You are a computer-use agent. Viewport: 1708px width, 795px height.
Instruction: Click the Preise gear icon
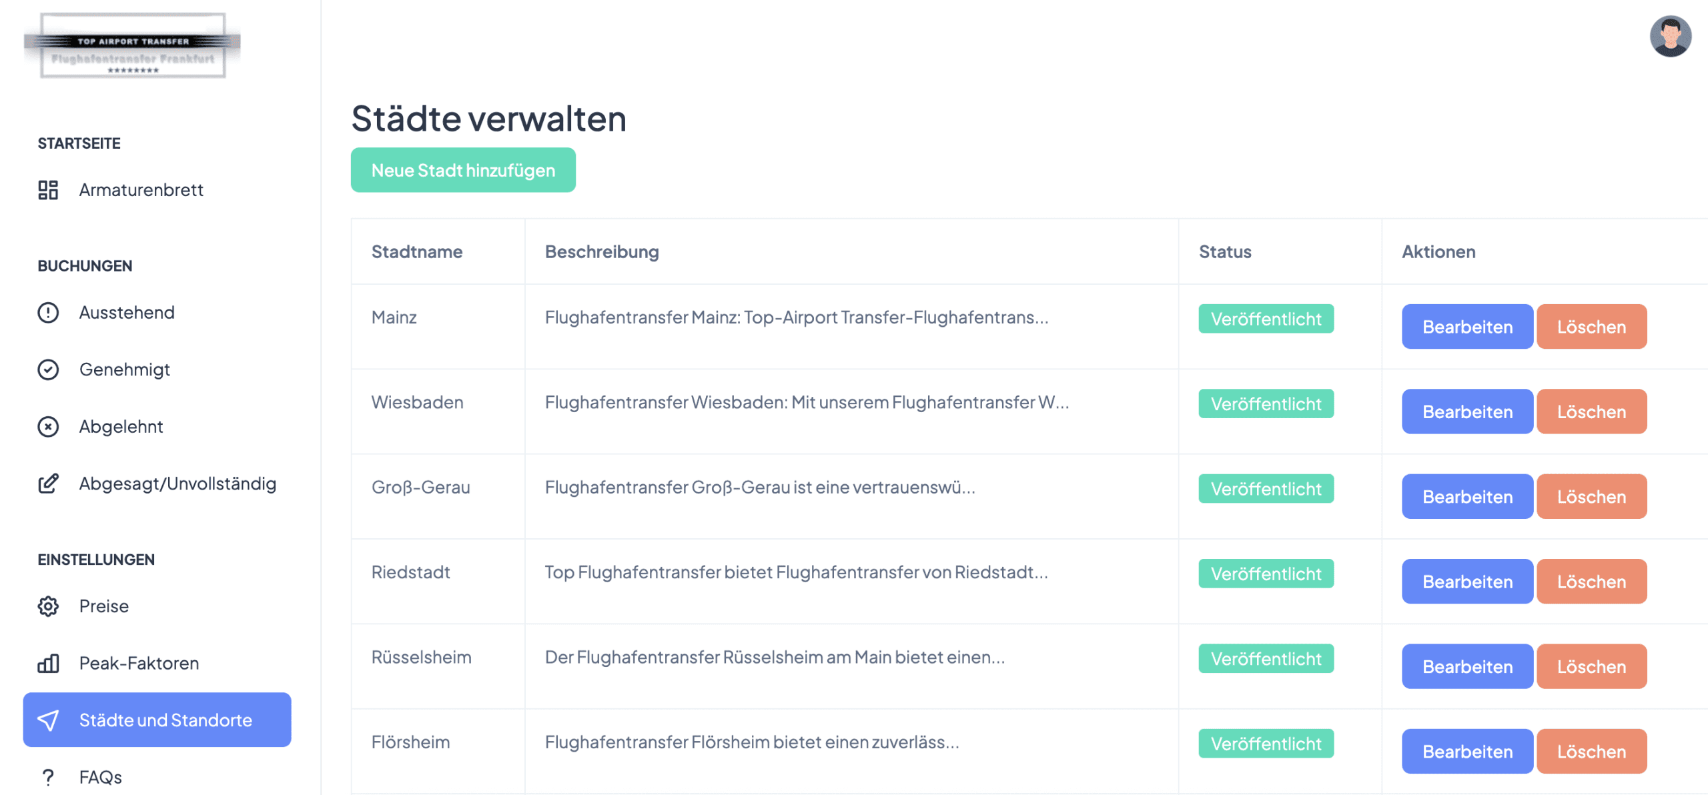48,606
